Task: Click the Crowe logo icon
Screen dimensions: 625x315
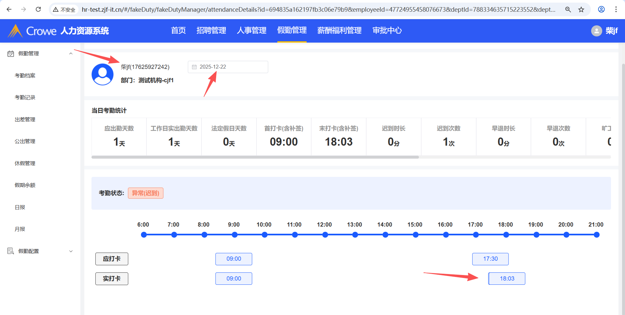Action: coord(15,31)
